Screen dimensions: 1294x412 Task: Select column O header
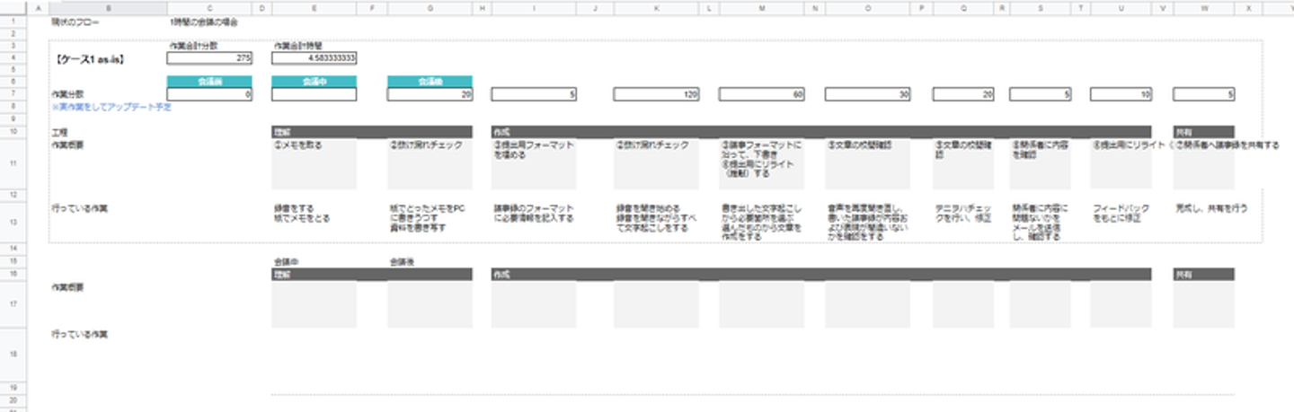tap(868, 8)
